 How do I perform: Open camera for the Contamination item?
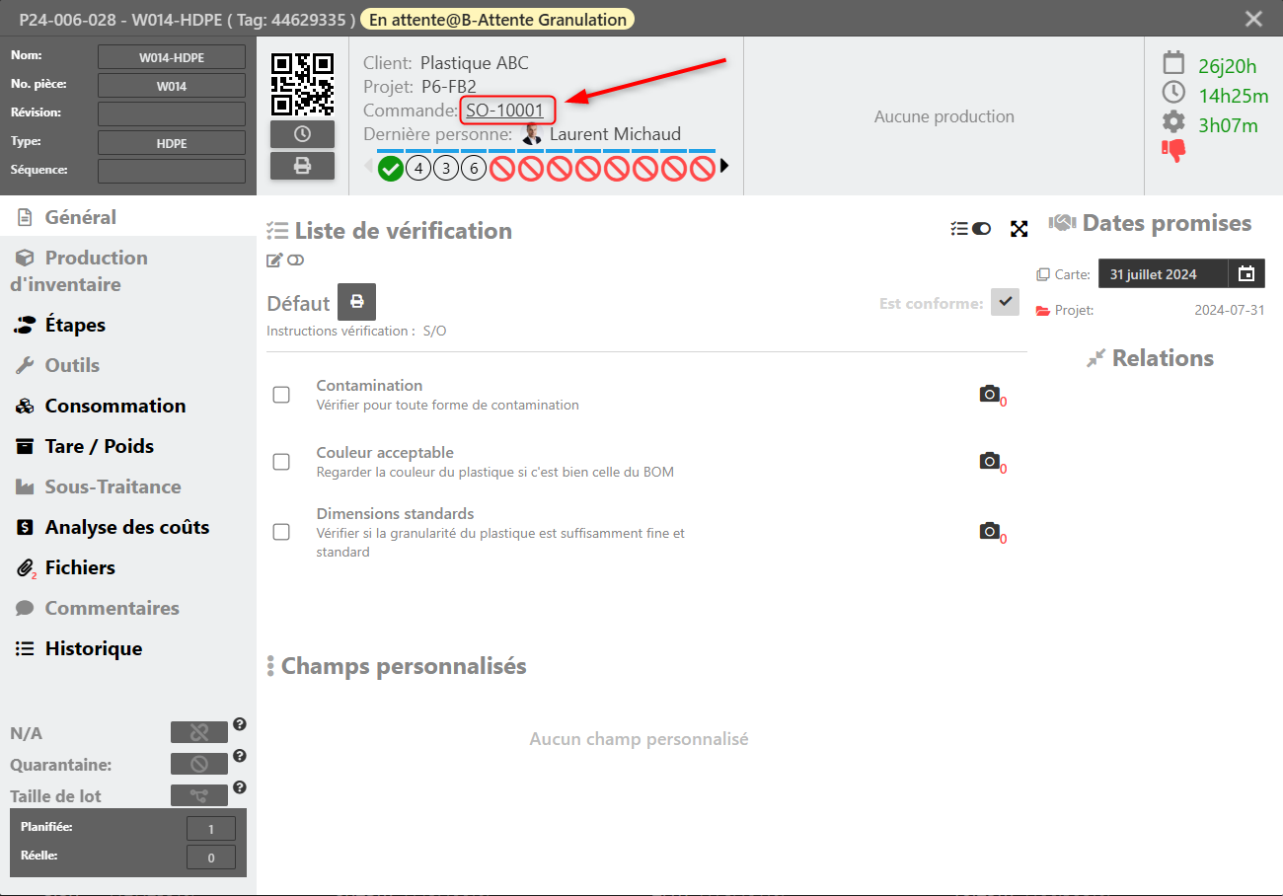click(989, 395)
